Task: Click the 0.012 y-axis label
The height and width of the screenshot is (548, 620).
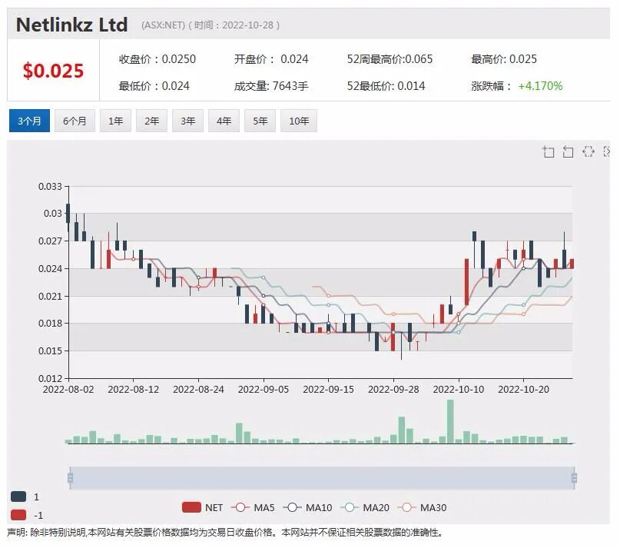Action: click(x=50, y=379)
